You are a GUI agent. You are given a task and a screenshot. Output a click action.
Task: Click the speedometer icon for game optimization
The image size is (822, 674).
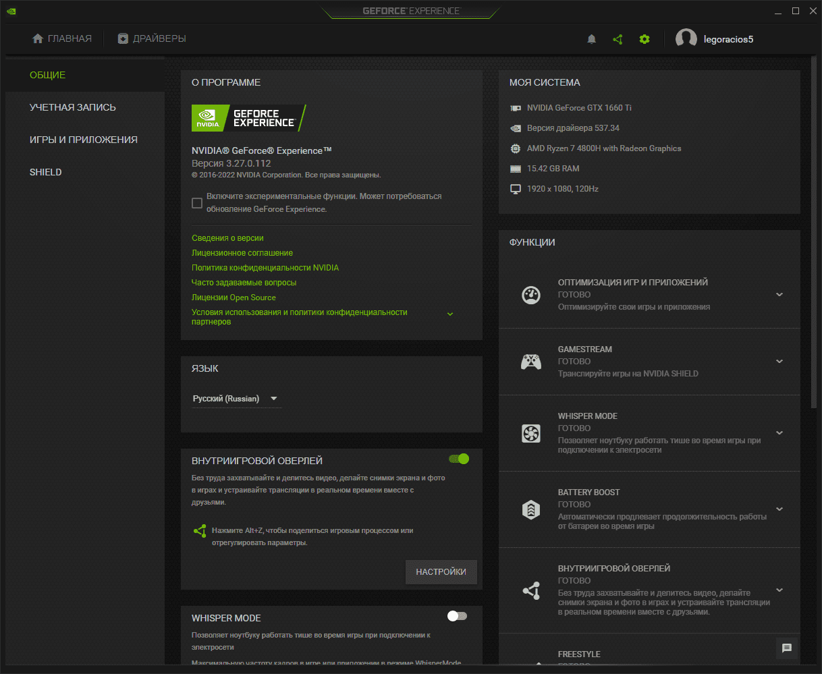[x=531, y=295]
